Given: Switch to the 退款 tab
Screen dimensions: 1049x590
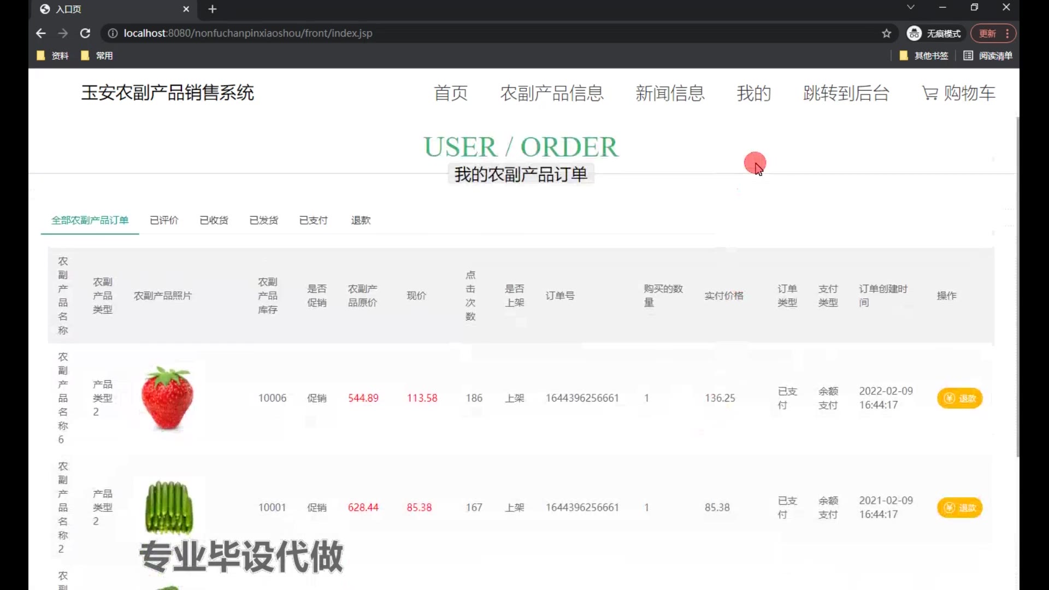Looking at the screenshot, I should [361, 220].
